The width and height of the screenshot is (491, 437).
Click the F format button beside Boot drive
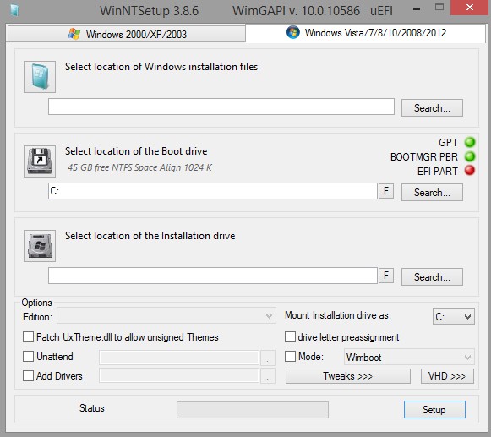[386, 191]
